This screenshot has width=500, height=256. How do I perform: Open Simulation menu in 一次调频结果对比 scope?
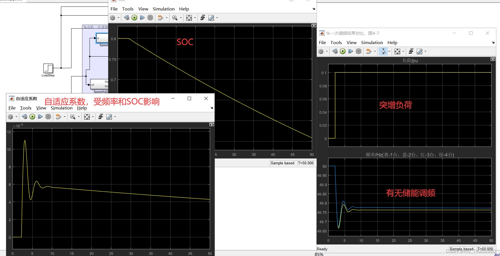tap(372, 43)
